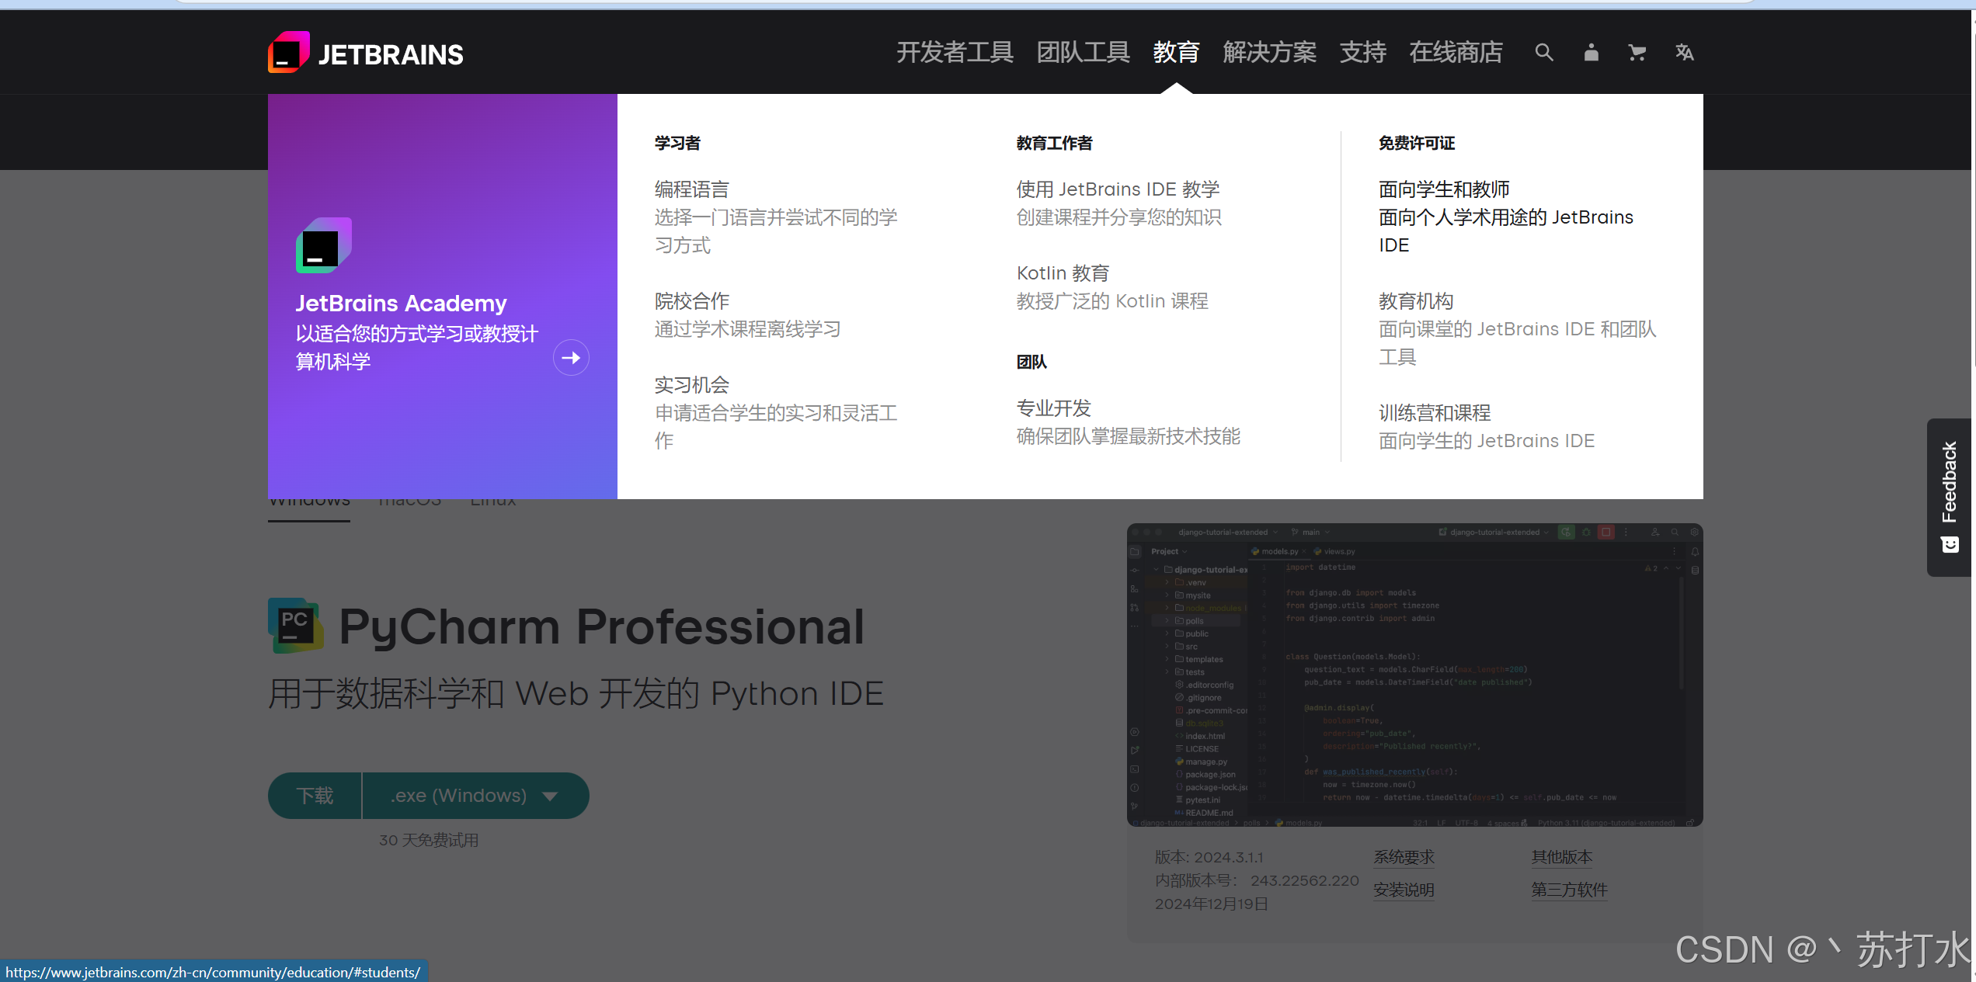Open 教育机构 link
This screenshot has height=982, width=1976.
click(x=1416, y=301)
